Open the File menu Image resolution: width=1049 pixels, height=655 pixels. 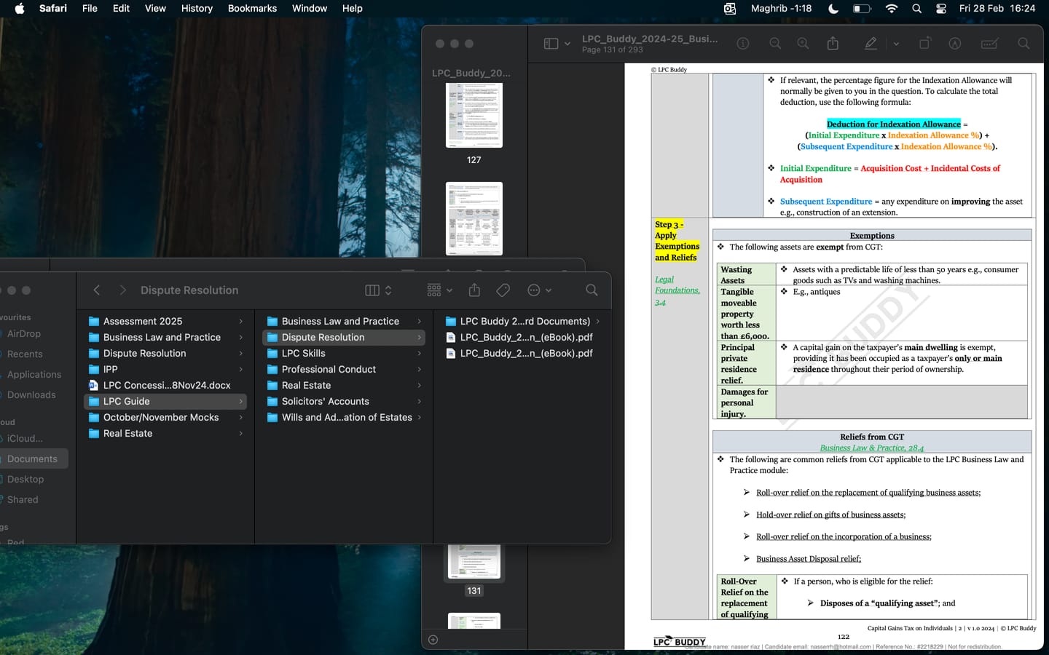tap(90, 9)
